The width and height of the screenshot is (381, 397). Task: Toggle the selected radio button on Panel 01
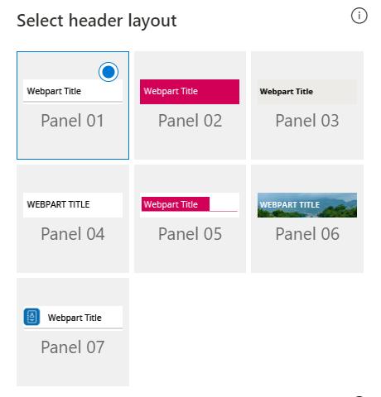[109, 72]
